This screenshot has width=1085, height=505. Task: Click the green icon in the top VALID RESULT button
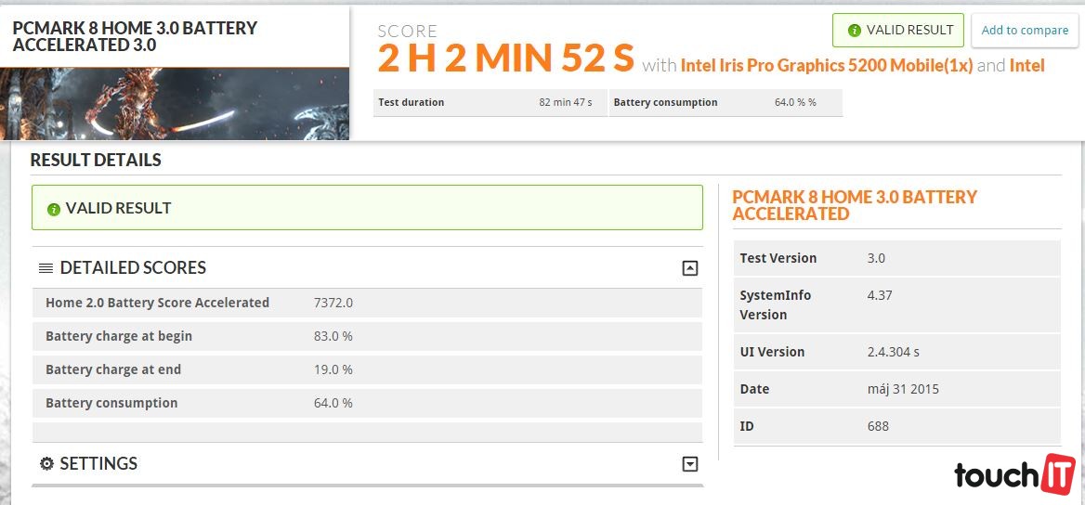(x=854, y=31)
